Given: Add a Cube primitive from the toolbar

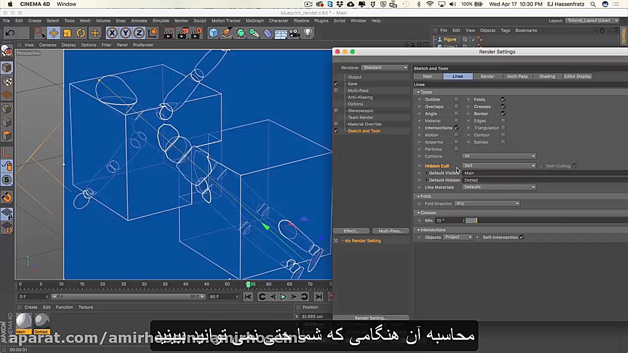Looking at the screenshot, I should click(x=213, y=33).
